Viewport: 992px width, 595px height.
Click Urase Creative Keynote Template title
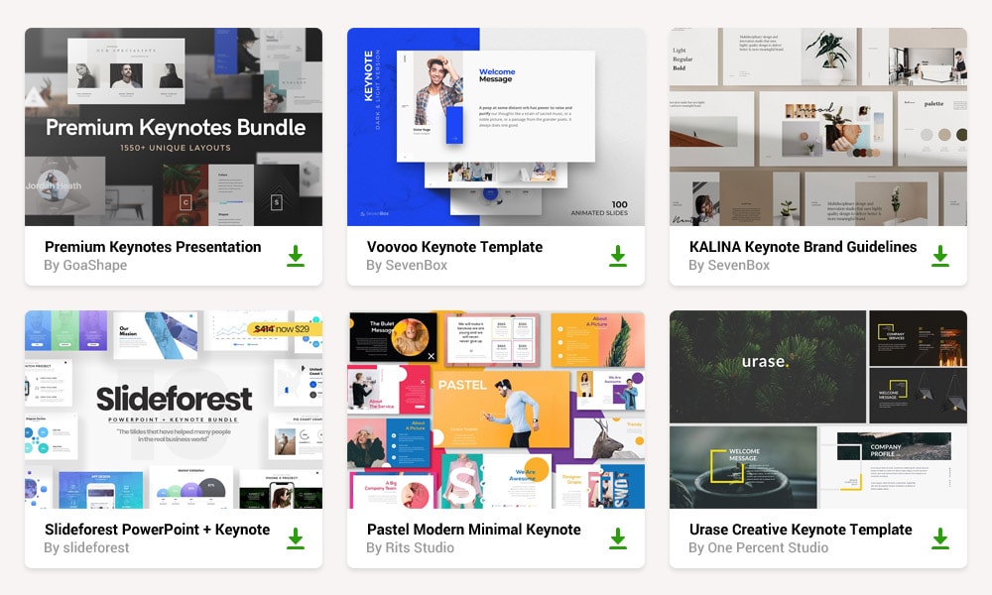coord(801,530)
